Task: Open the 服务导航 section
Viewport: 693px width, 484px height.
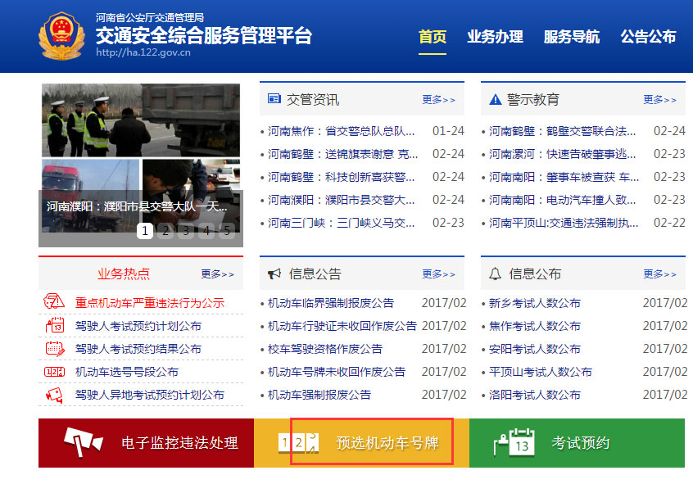Action: [571, 37]
